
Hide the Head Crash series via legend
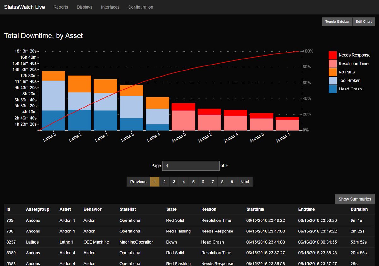[333, 89]
